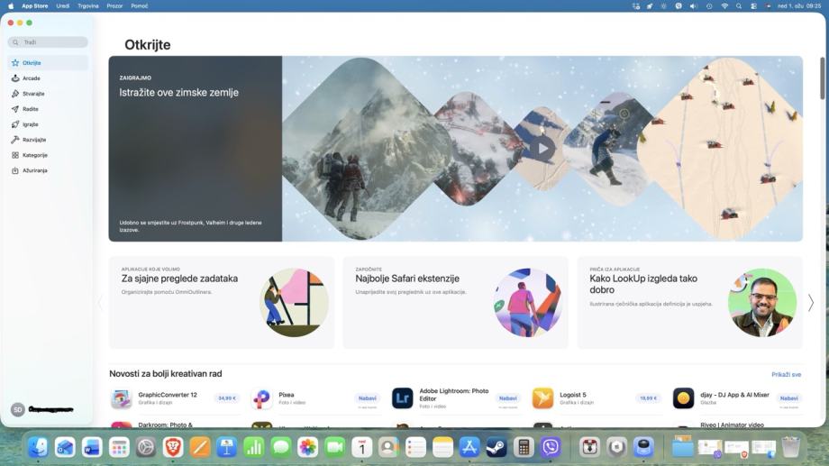Screen dimensions: 829x466
Task: Open the App Store Dock icon
Action: (469, 447)
